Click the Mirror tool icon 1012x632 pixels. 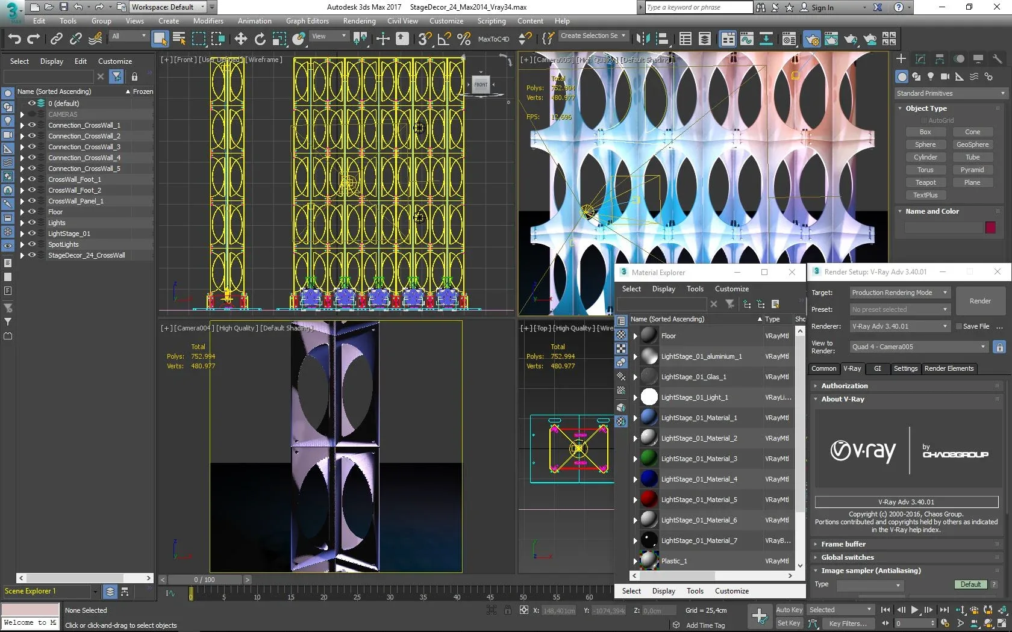tap(643, 39)
